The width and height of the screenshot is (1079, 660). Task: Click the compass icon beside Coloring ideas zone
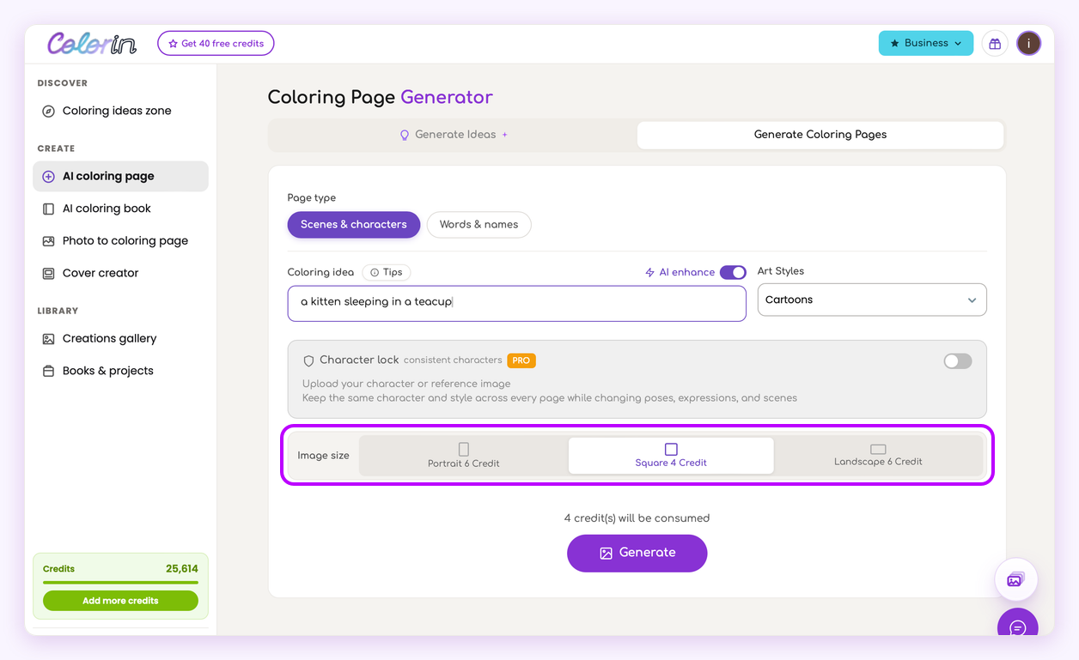(x=49, y=111)
